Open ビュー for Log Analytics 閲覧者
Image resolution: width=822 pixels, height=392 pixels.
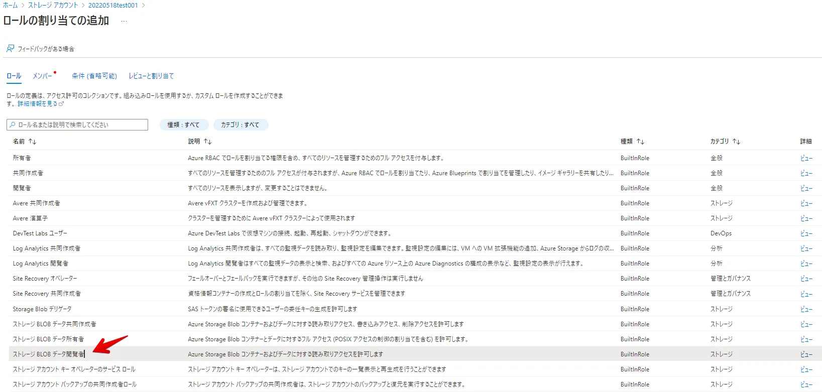point(806,263)
